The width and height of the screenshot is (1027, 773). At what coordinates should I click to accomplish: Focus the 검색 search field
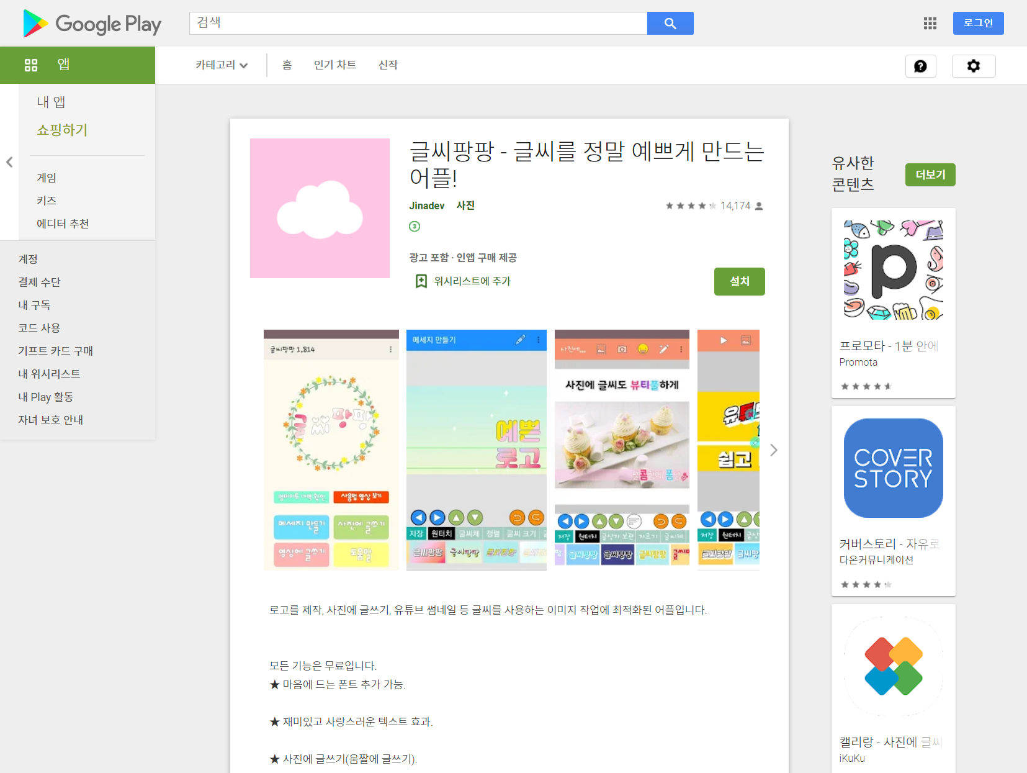pyautogui.click(x=418, y=23)
